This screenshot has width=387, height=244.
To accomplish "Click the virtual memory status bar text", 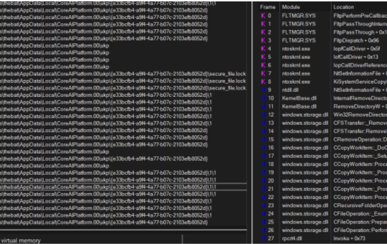I will (21, 240).
